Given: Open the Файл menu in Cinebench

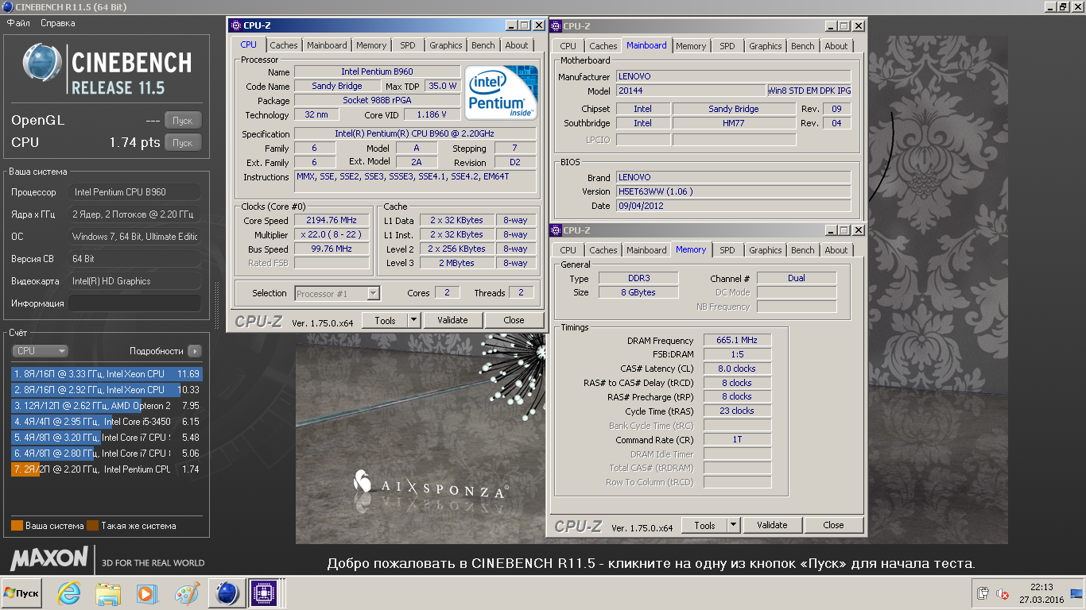Looking at the screenshot, I should 18,23.
